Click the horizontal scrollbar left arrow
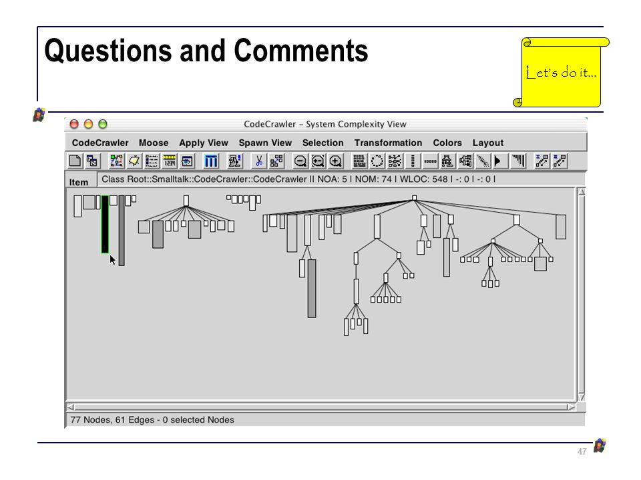The width and height of the screenshot is (641, 480). 70,407
